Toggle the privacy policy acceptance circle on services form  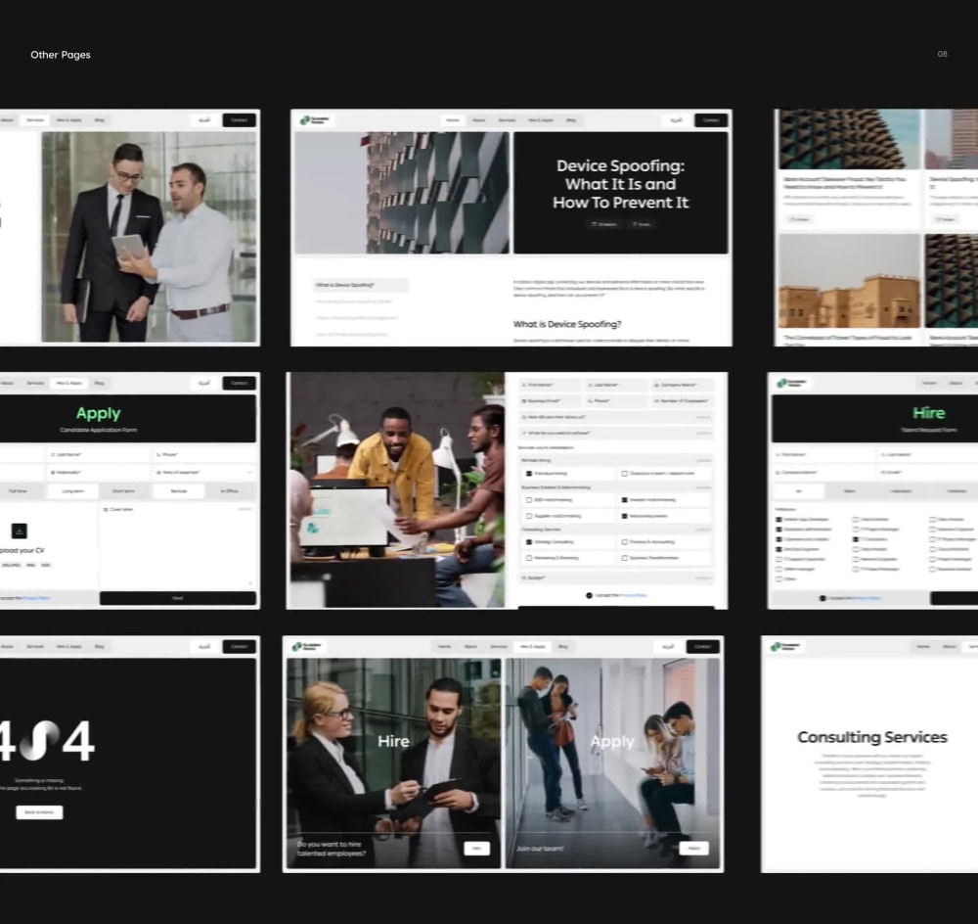590,595
